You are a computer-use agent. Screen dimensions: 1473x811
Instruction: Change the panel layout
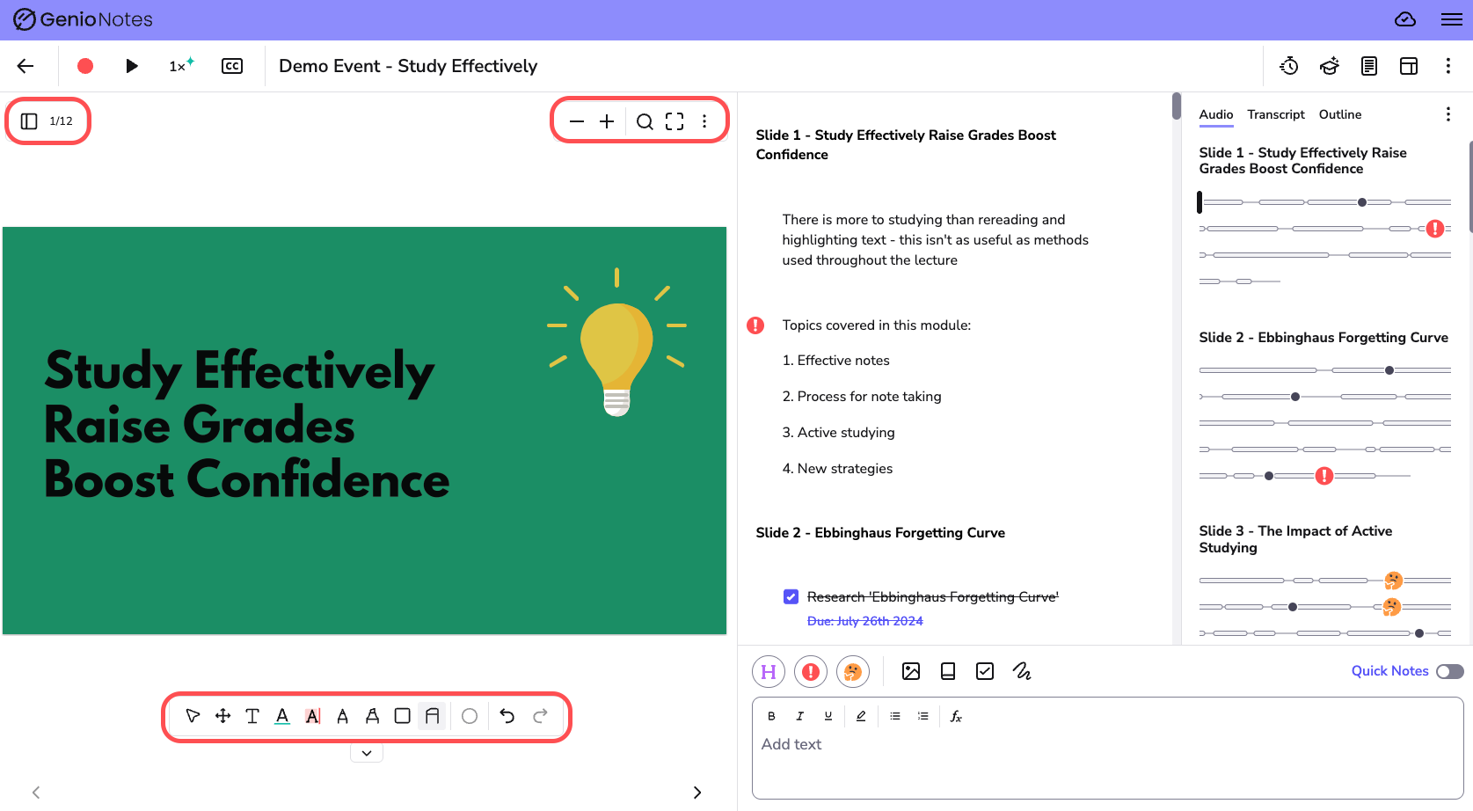1409,66
